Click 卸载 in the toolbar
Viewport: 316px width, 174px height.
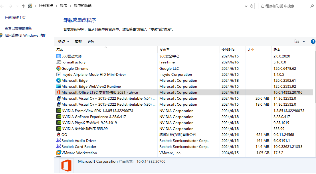click(x=78, y=42)
